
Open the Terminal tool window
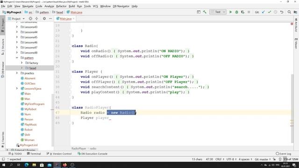click(x=34, y=154)
